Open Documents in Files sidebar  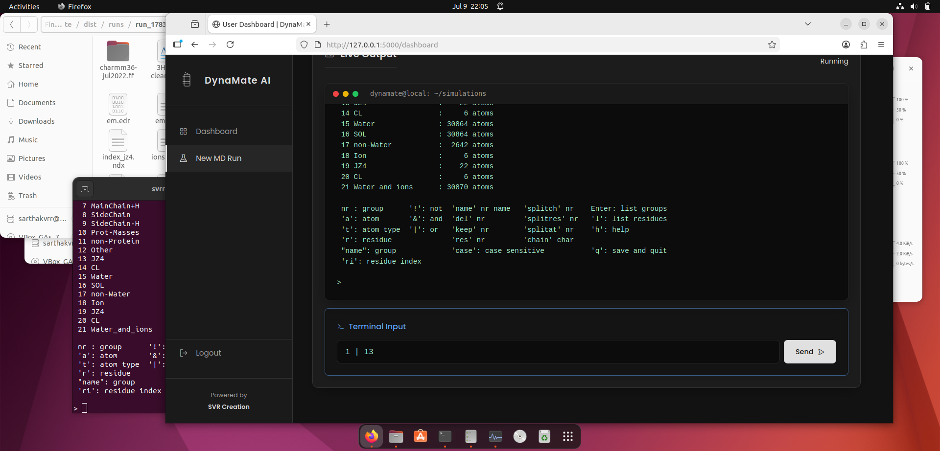pyautogui.click(x=47, y=103)
